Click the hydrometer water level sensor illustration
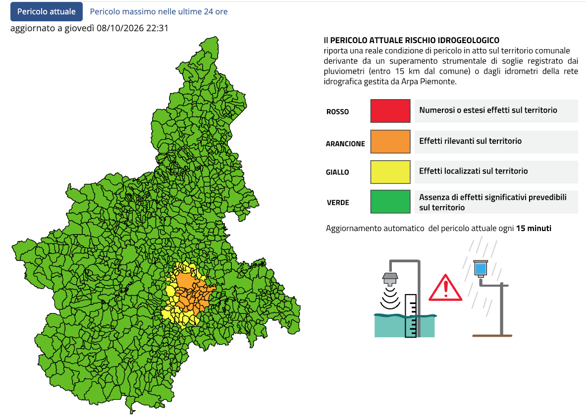 click(x=405, y=298)
